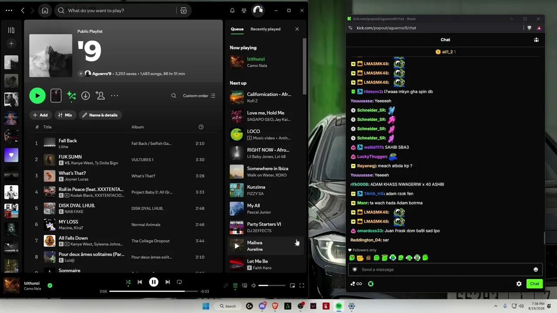
Task: Seek using the song progress bar
Action: click(x=154, y=291)
